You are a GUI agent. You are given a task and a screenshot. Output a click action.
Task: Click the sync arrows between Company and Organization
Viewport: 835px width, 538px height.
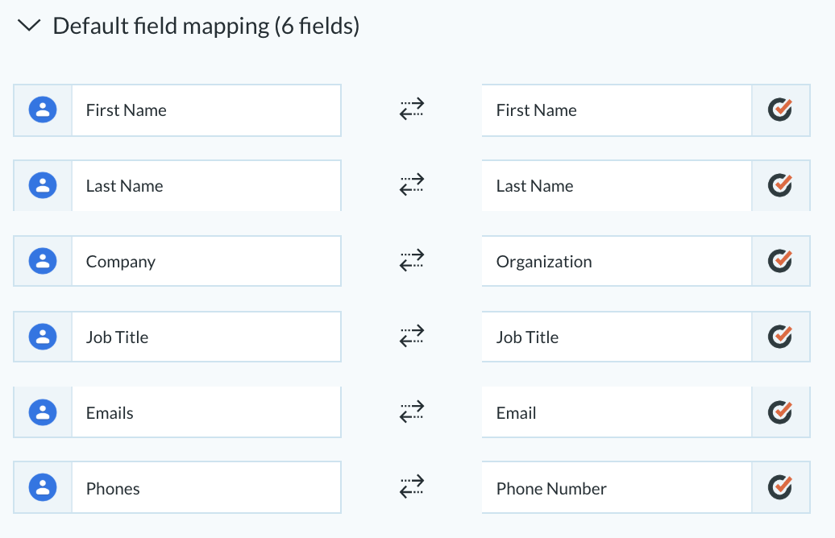pos(412,260)
